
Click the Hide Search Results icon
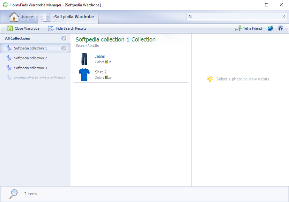[51, 28]
